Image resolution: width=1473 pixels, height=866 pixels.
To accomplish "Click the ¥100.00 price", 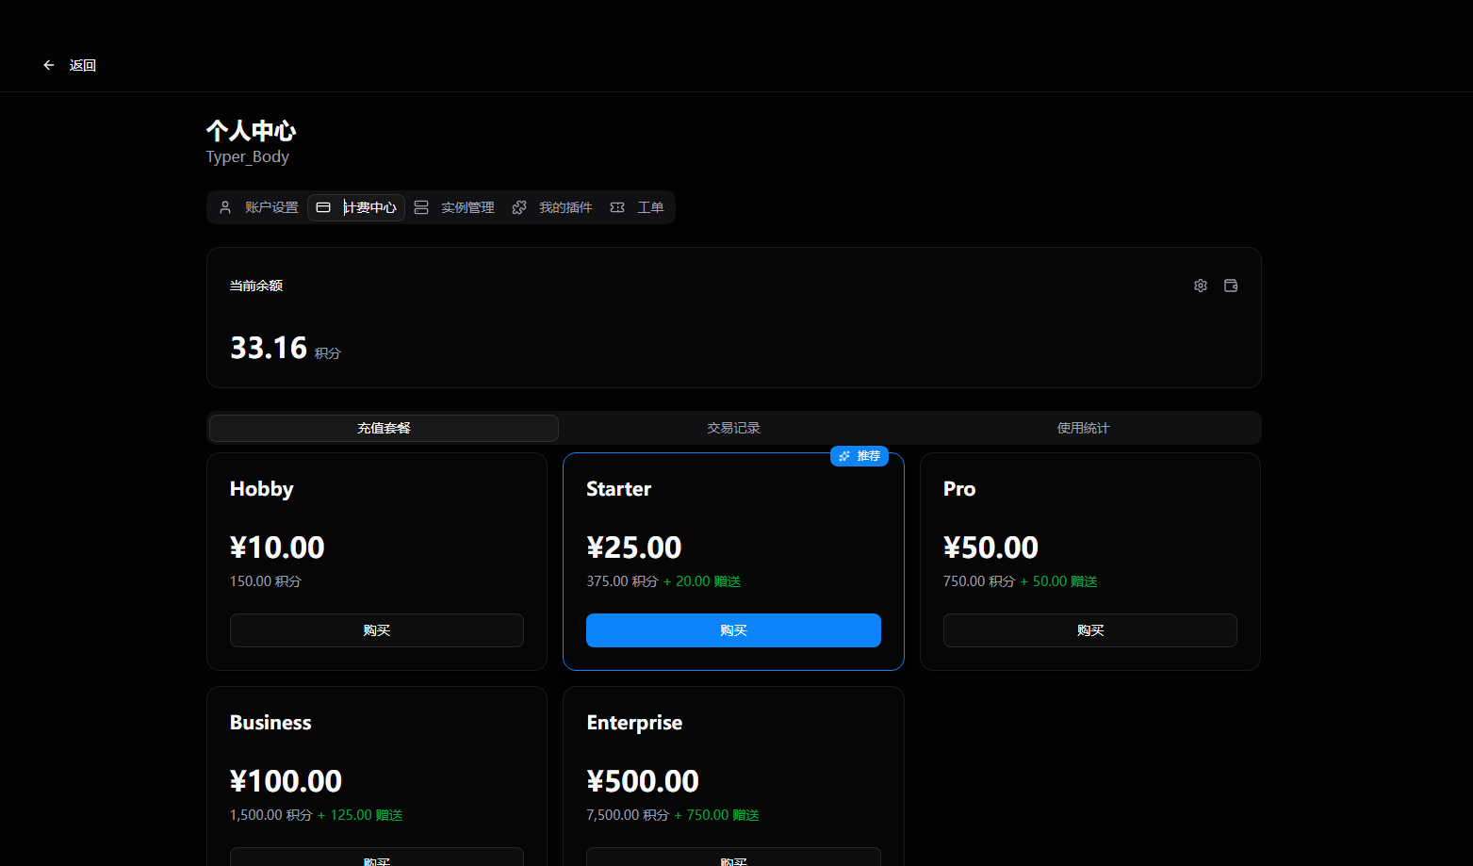I will pos(286,781).
